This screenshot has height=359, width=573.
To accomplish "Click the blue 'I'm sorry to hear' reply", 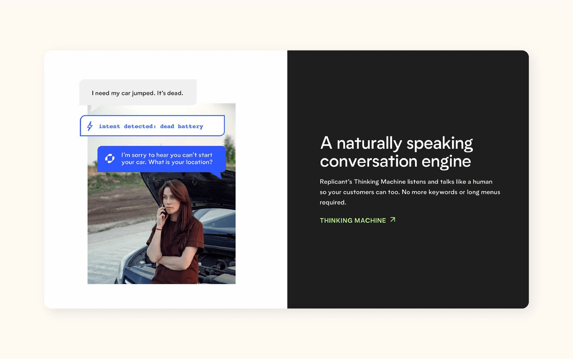I will (167, 155).
